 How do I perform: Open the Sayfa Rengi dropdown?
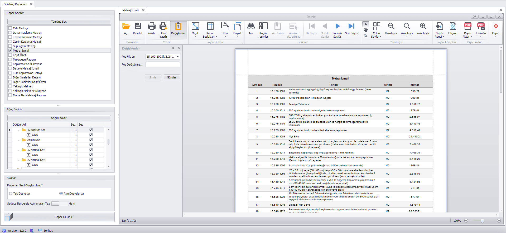[440, 30]
